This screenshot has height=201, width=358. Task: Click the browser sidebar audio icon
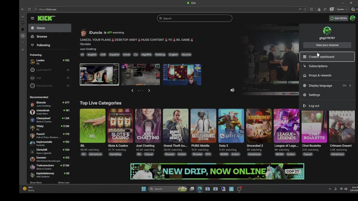[x=23, y=36]
